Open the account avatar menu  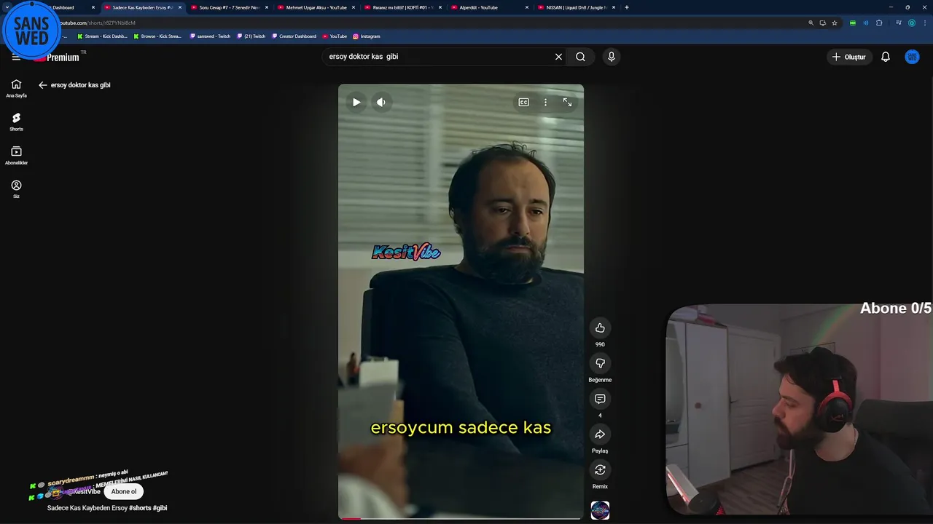912,57
